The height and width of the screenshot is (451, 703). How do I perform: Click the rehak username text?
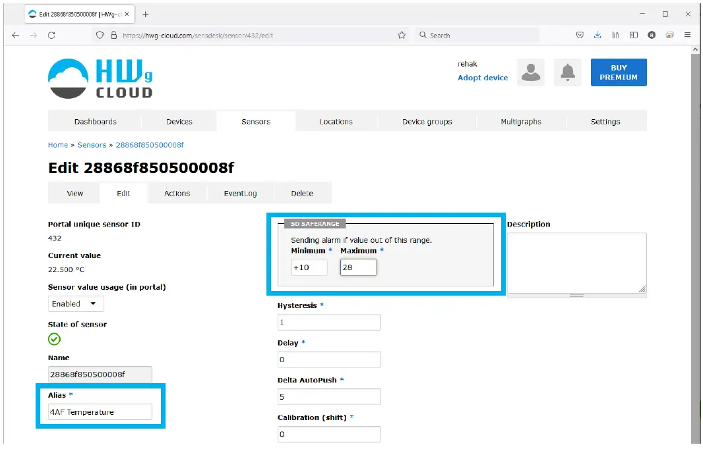[467, 64]
